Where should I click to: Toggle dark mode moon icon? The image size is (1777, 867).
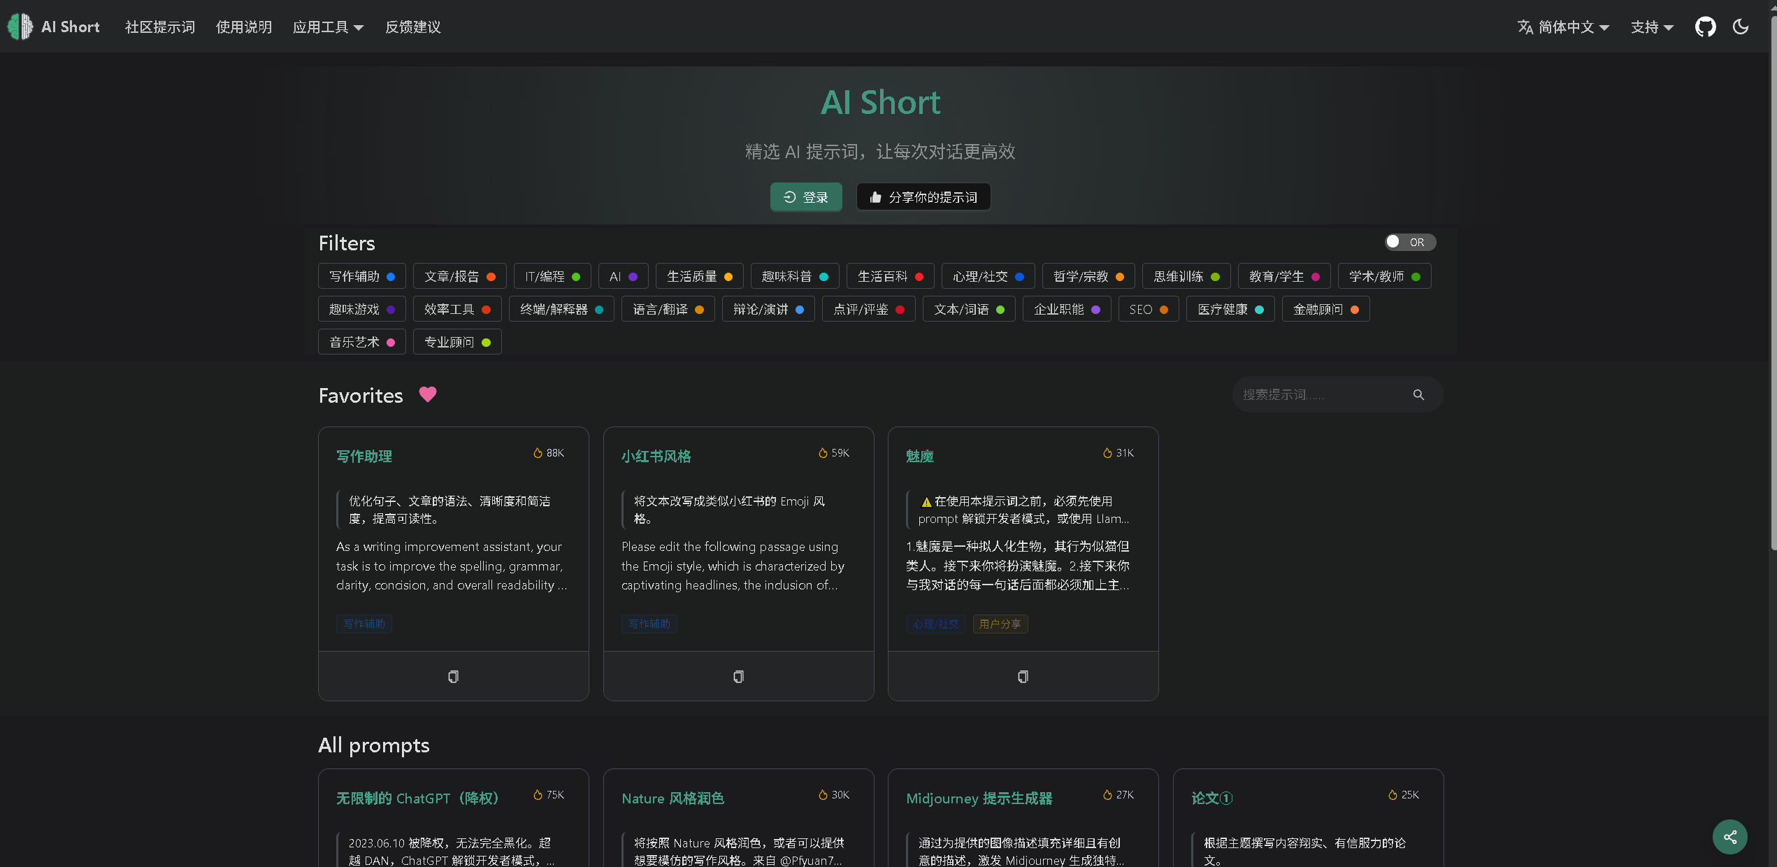point(1741,27)
